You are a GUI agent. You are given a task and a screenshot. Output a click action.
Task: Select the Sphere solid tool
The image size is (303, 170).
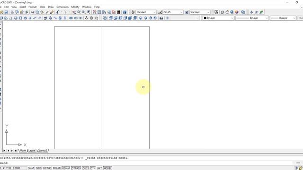coord(16,18)
